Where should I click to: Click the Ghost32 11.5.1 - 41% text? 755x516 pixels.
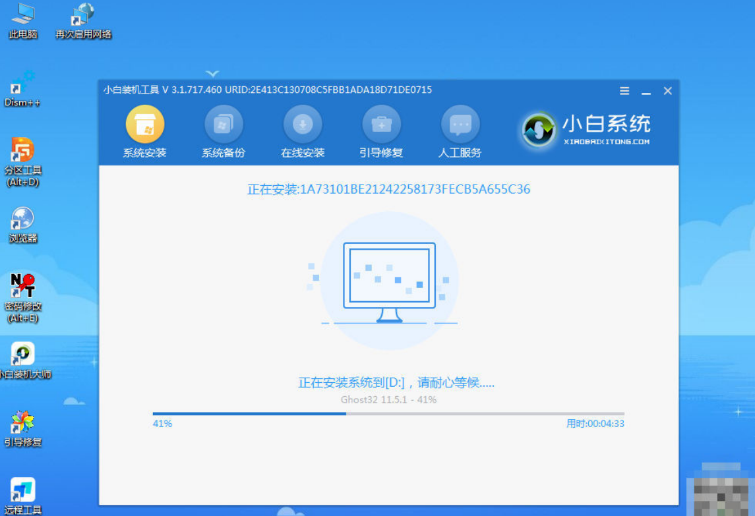[x=388, y=399]
